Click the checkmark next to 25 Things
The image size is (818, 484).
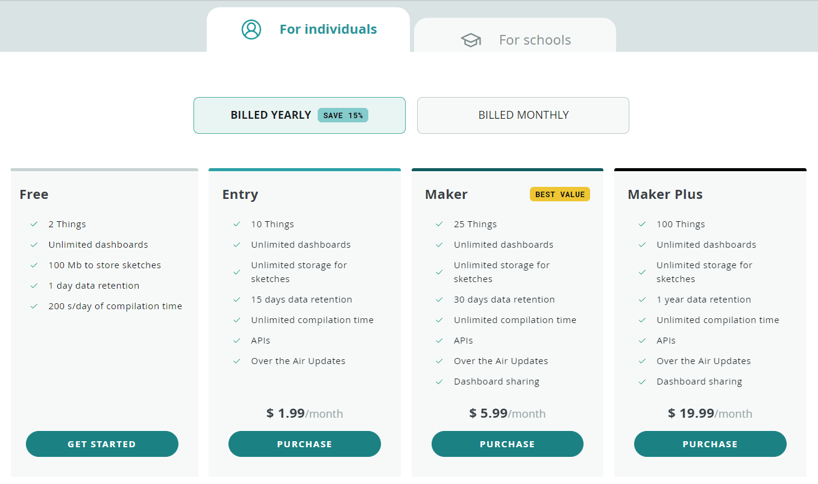pos(439,224)
